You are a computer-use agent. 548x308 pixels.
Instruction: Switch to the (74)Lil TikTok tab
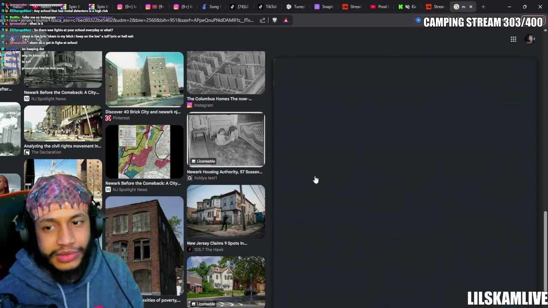pos(239,7)
